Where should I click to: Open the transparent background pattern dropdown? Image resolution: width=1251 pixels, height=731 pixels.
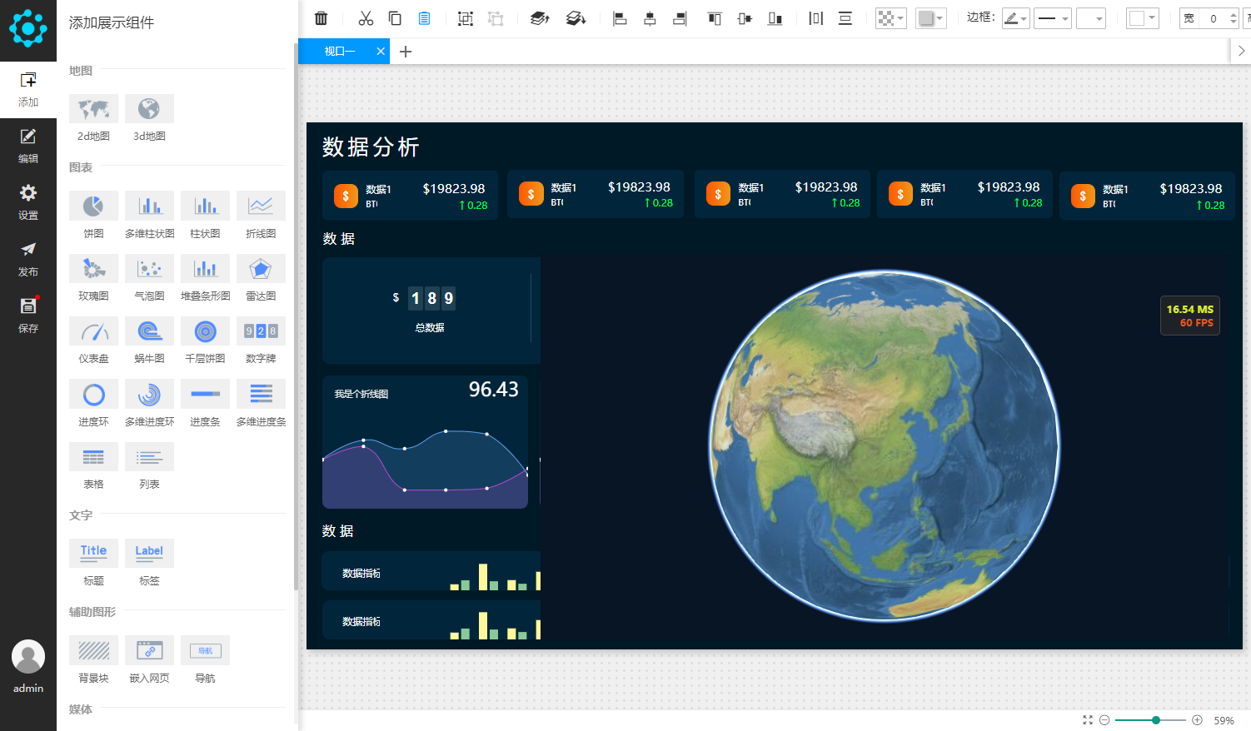click(890, 18)
